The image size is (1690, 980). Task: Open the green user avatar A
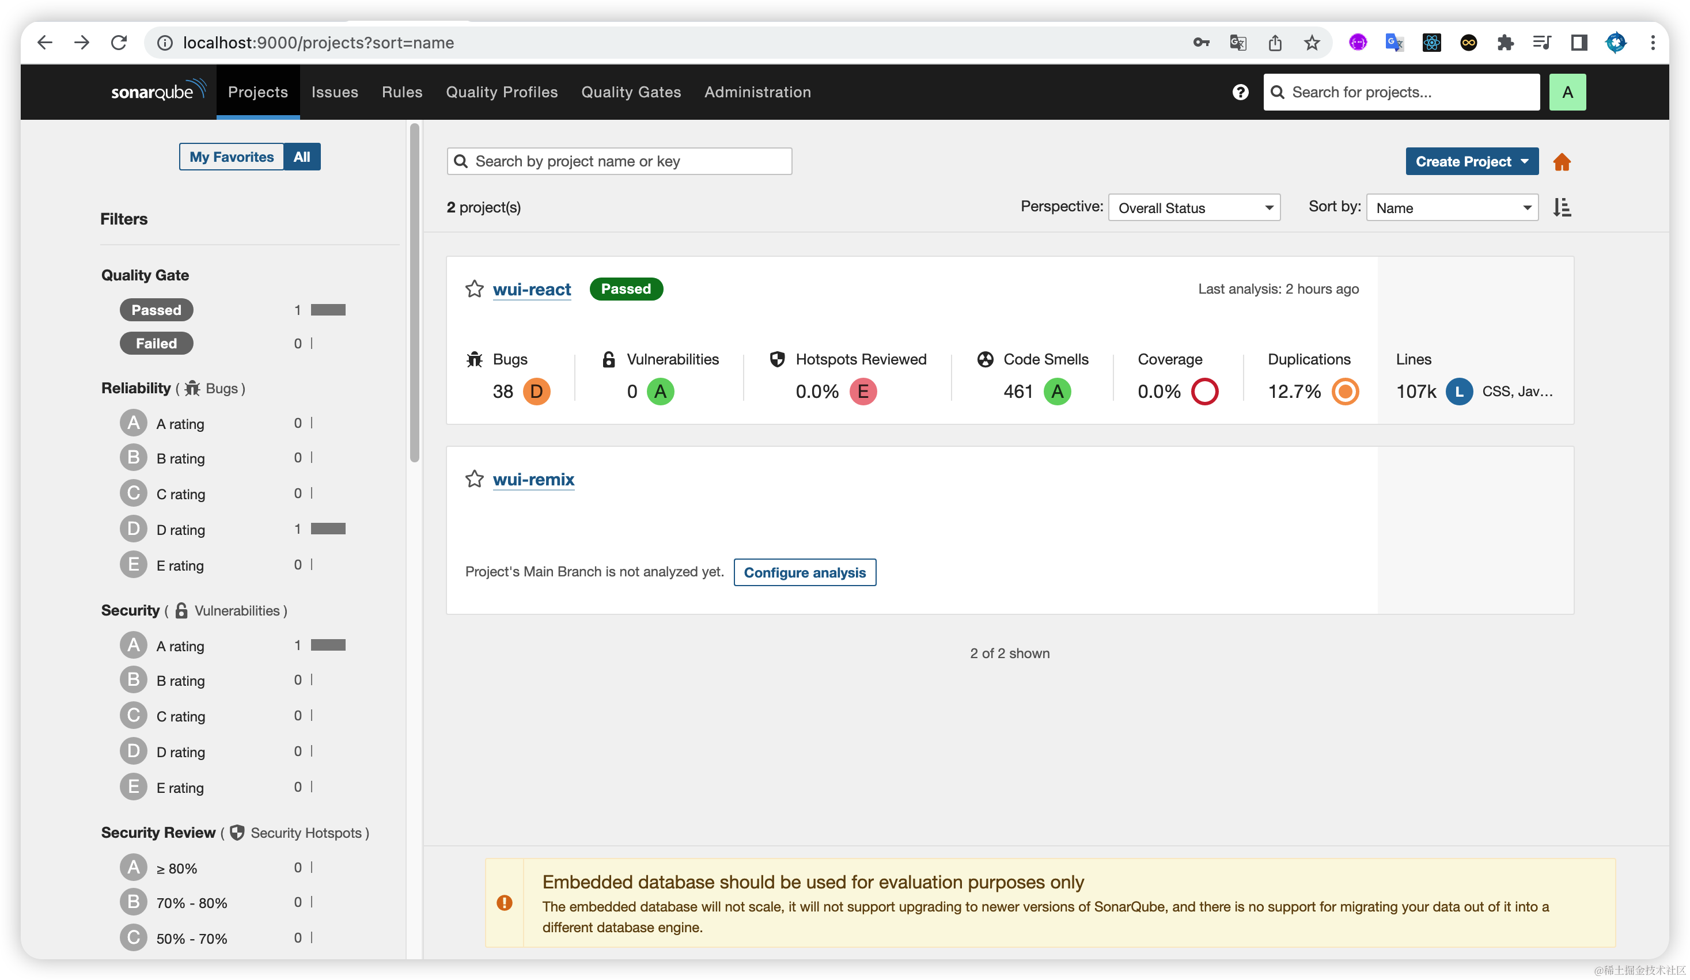pos(1567,92)
